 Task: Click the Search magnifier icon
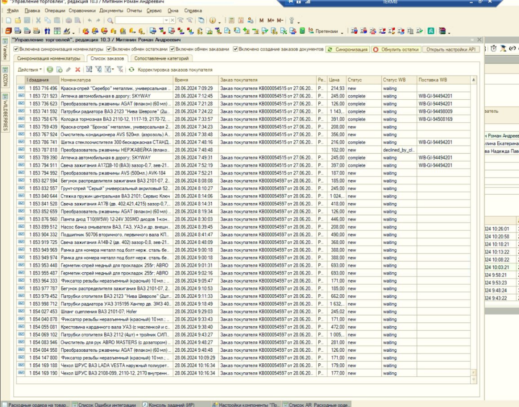110,20
